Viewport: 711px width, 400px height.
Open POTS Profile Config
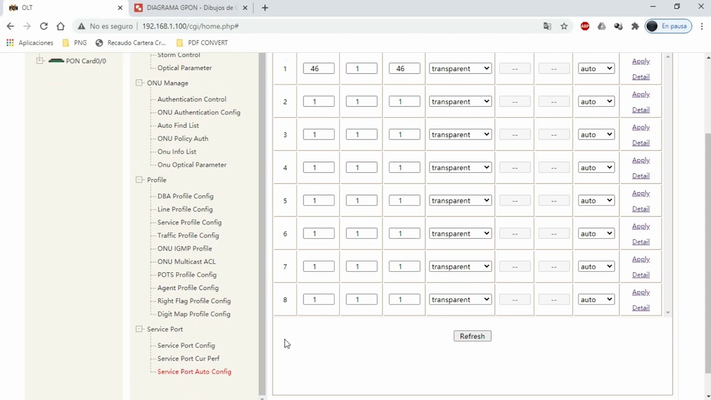(x=187, y=274)
